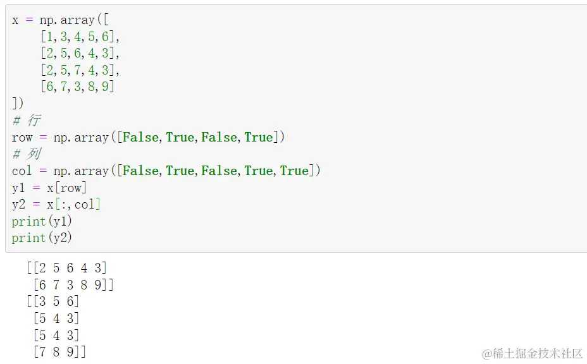Click the "row = np.array" assignment line
This screenshot has height=364, width=587.
[148, 137]
